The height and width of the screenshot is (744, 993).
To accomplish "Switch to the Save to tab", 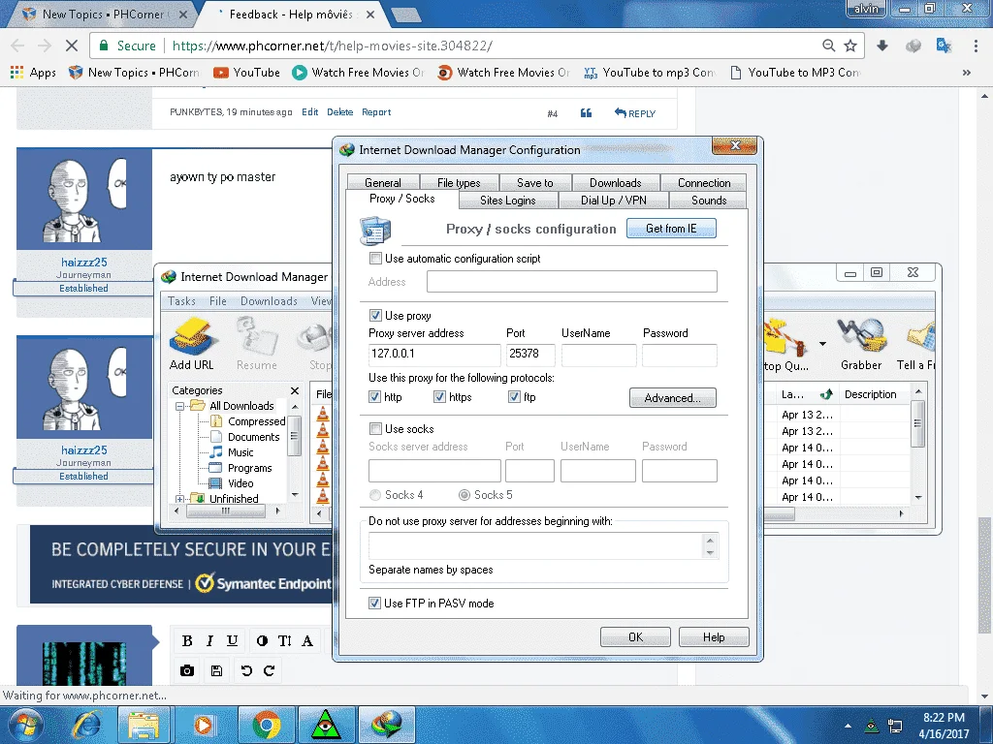I will 535,182.
